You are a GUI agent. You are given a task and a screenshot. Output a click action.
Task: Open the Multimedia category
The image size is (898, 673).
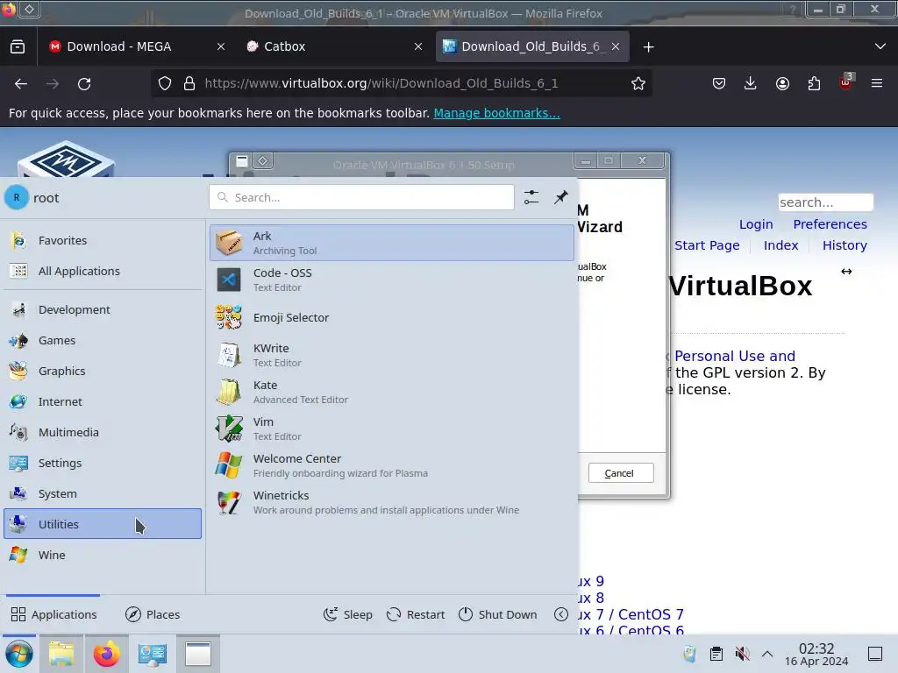pos(103,432)
